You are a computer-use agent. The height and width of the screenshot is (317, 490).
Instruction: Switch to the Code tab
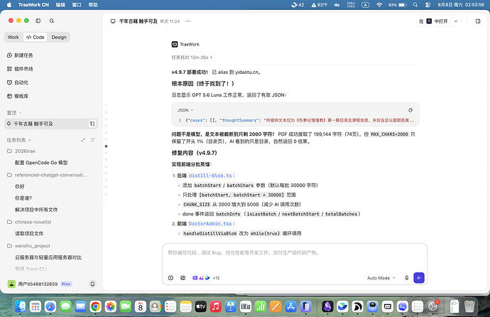(x=36, y=37)
